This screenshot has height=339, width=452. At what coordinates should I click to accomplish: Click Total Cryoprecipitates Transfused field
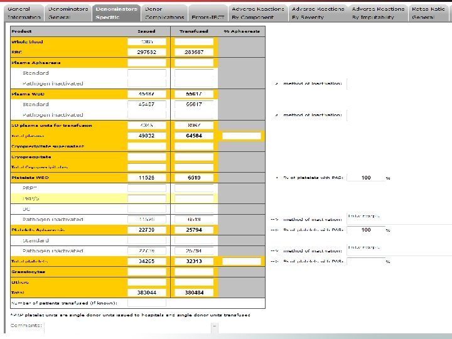194,167
